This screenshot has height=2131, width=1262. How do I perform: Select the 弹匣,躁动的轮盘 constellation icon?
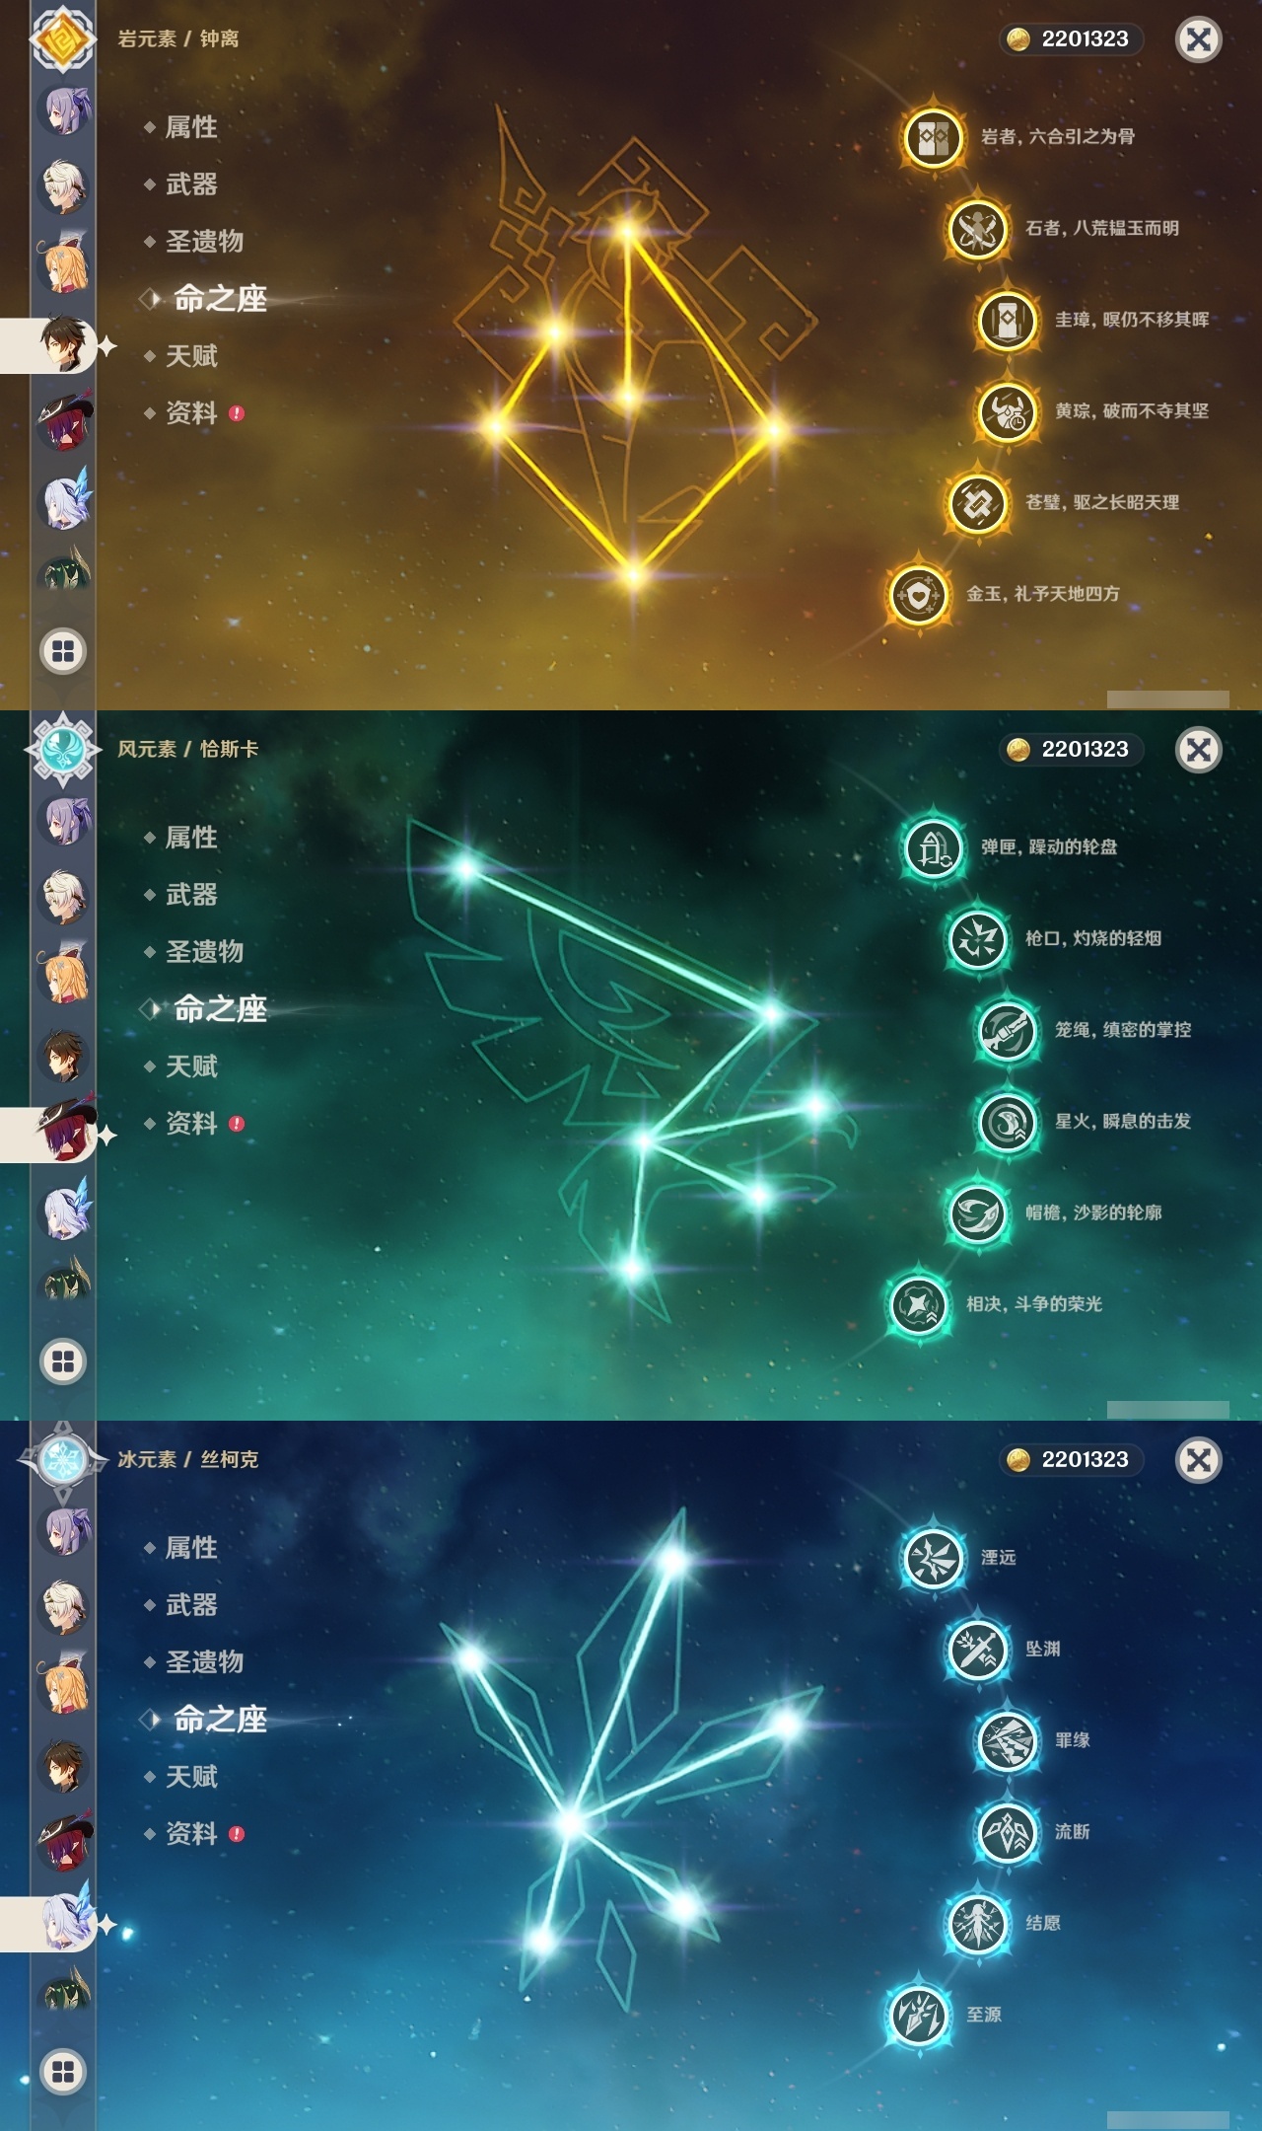(x=933, y=847)
